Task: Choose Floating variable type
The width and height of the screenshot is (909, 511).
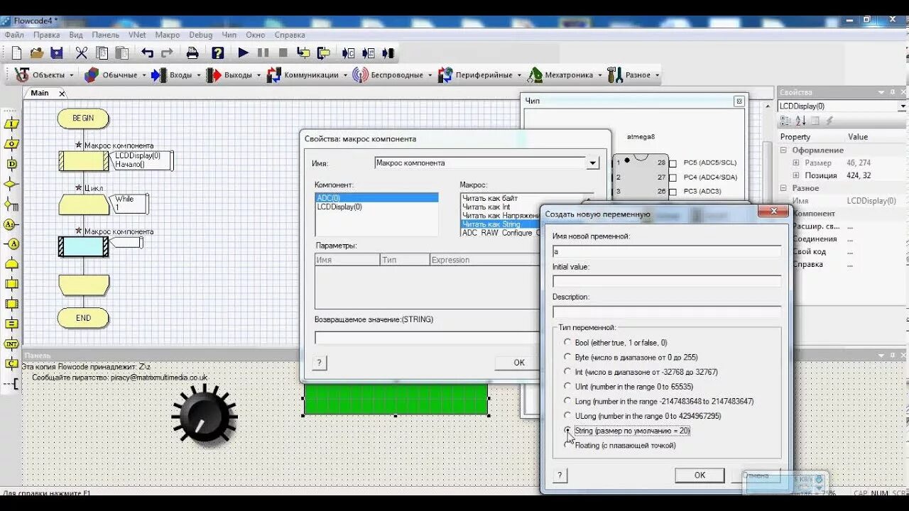Action: [567, 445]
